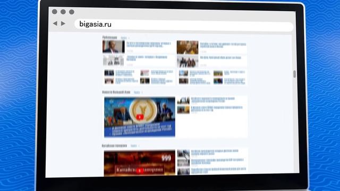Viewport: 340px width, 191px height.
Task: Go forward with the browser forward arrow
Action: tap(63, 23)
